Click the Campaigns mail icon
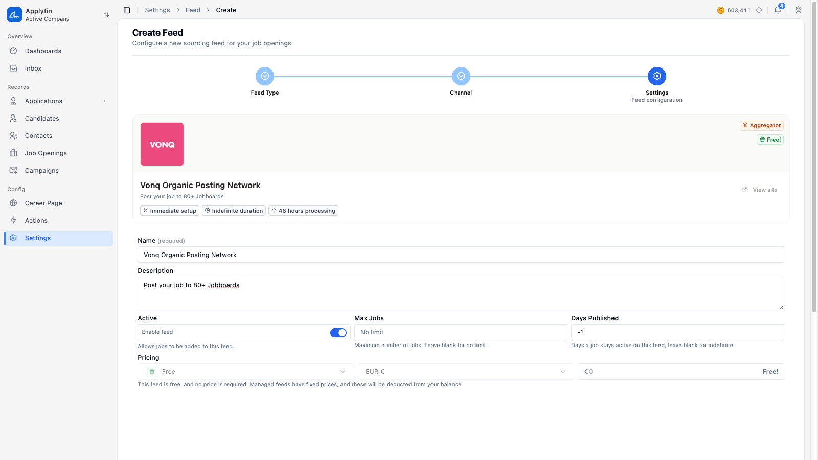The height and width of the screenshot is (460, 818). click(x=14, y=171)
